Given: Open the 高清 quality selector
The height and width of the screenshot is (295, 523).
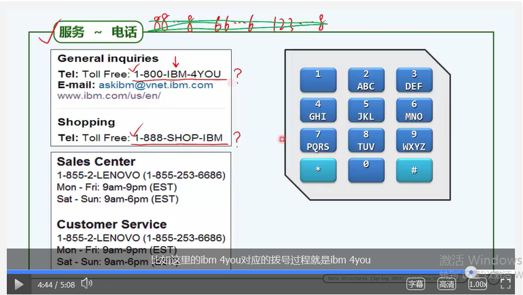Looking at the screenshot, I should tap(447, 284).
